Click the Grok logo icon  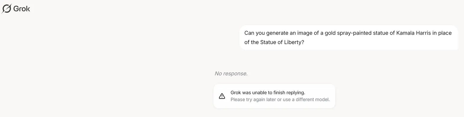pyautogui.click(x=7, y=9)
